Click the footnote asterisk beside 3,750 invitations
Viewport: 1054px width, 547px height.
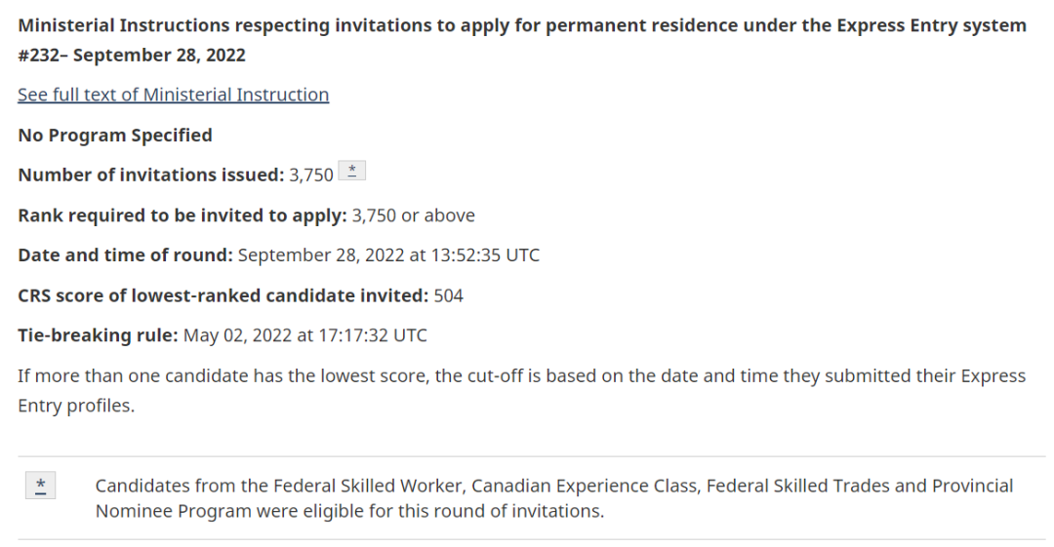click(x=351, y=171)
